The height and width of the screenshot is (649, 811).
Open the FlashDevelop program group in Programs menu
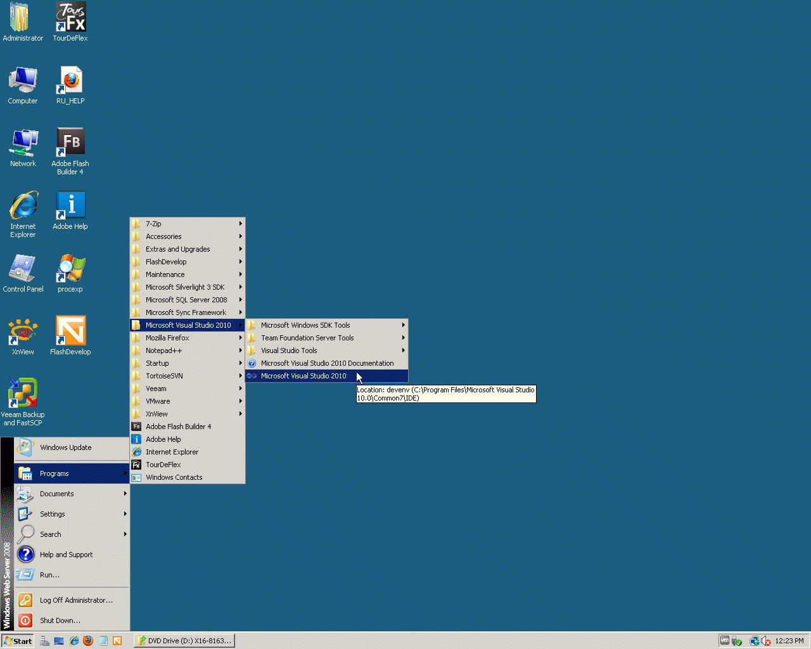188,262
